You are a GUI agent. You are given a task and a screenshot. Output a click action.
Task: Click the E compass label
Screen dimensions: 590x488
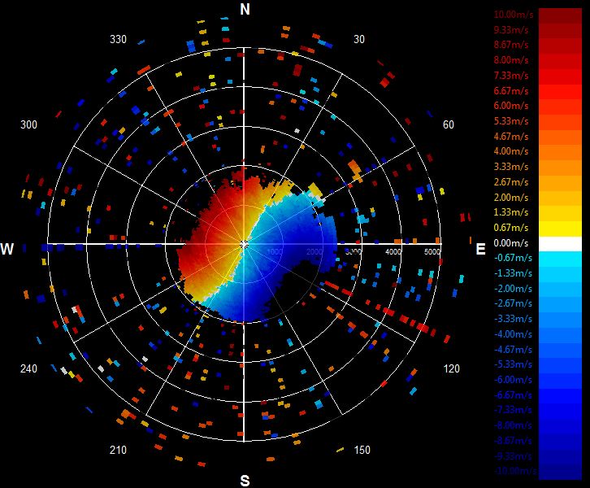pyautogui.click(x=480, y=249)
